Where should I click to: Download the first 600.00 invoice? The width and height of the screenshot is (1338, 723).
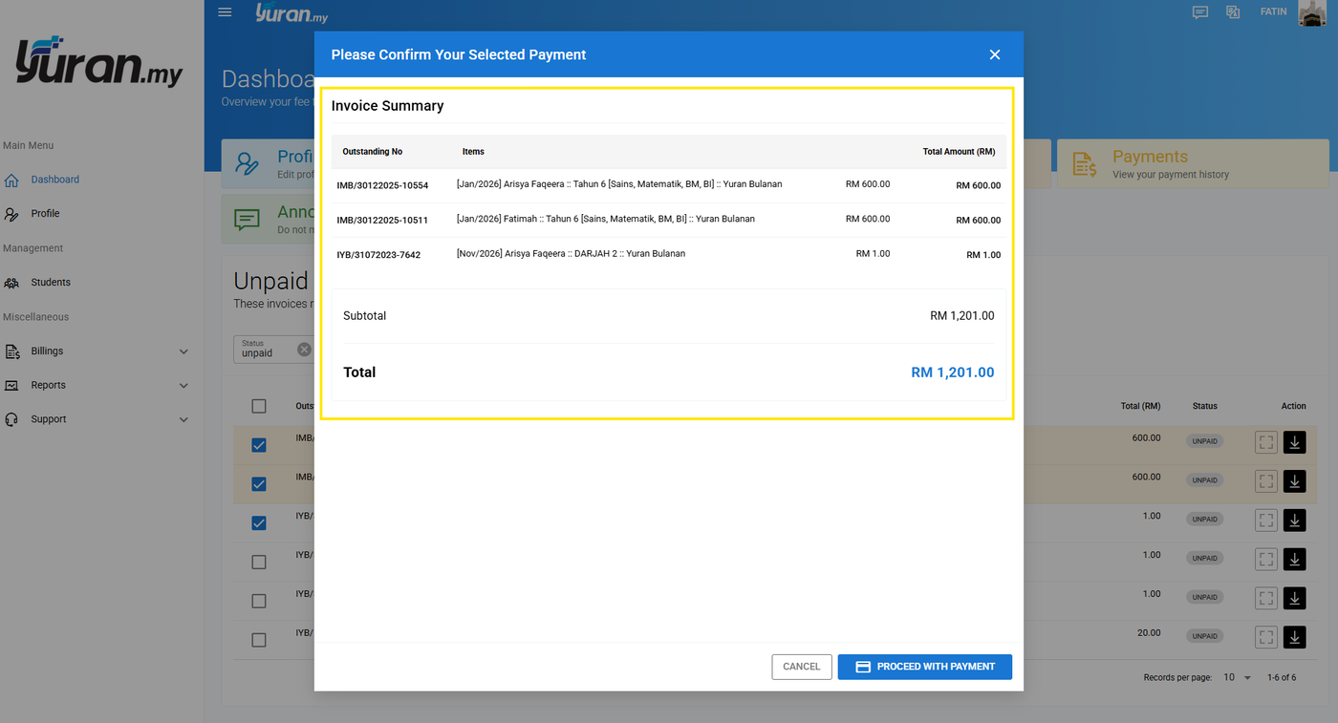click(1294, 442)
